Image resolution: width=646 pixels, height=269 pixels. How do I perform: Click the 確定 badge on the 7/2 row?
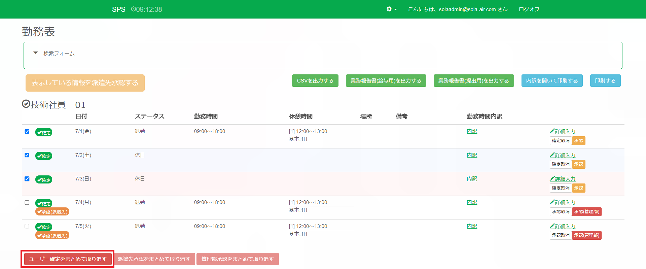(44, 156)
